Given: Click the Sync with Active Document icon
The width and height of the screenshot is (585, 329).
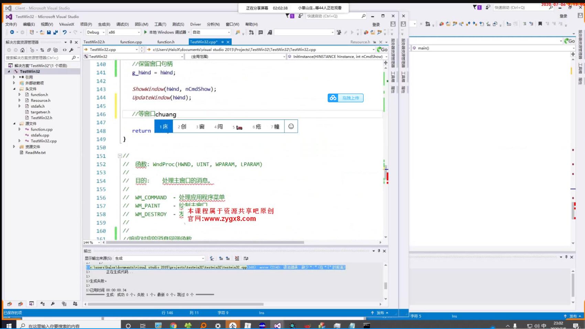Looking at the screenshot, I should point(42,50).
